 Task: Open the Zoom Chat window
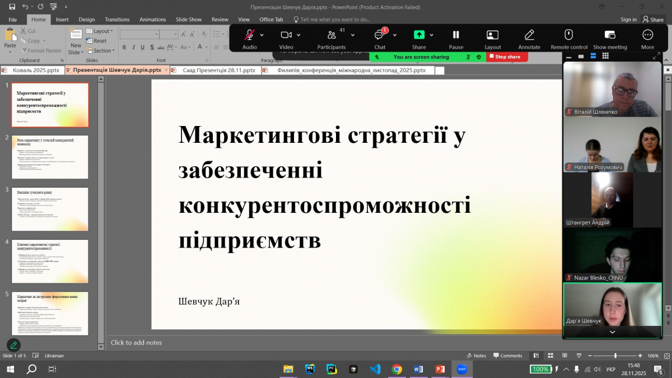tap(380, 35)
